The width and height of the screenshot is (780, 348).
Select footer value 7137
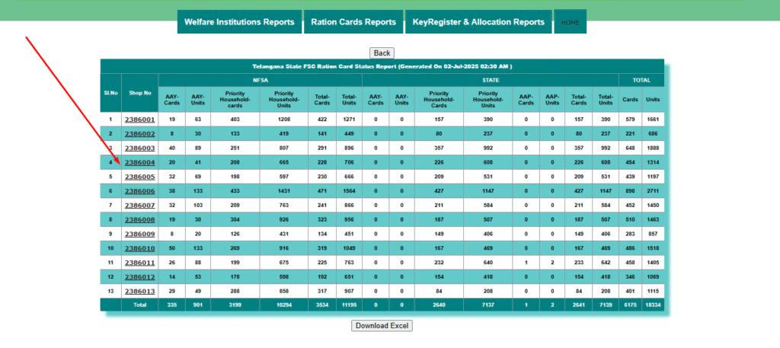click(x=488, y=305)
